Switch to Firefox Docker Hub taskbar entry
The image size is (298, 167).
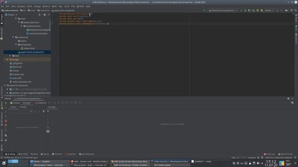tap(90, 161)
